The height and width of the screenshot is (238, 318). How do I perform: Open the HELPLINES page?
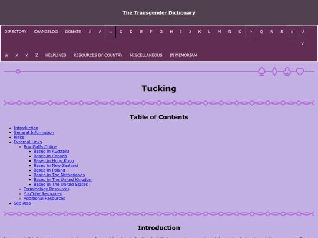coord(55,55)
